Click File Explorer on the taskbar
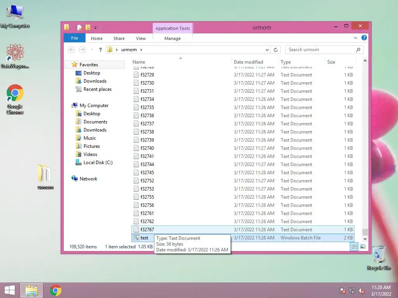The height and width of the screenshot is (298, 398). [x=31, y=290]
